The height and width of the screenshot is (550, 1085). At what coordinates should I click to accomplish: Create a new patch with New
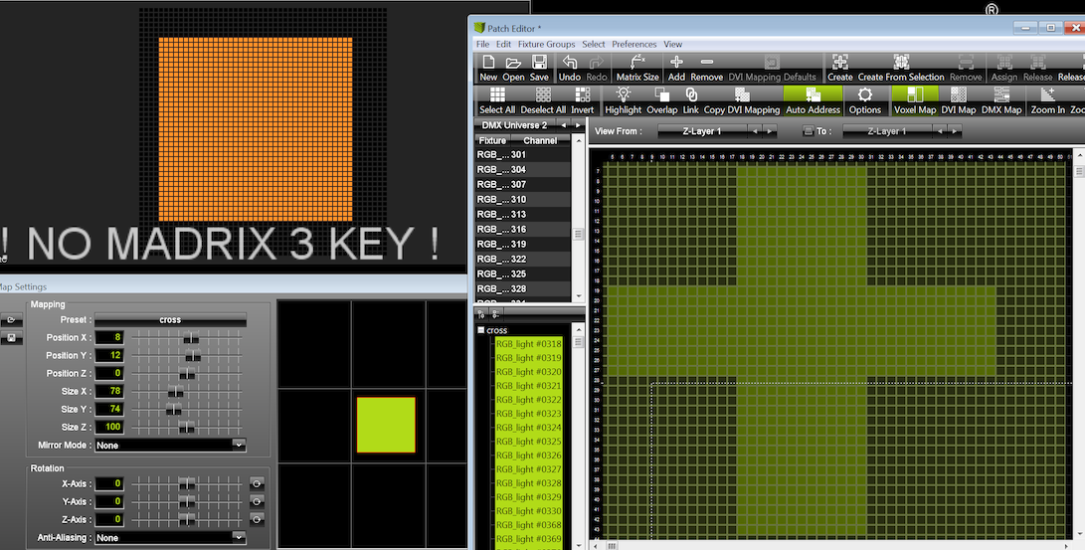point(488,63)
